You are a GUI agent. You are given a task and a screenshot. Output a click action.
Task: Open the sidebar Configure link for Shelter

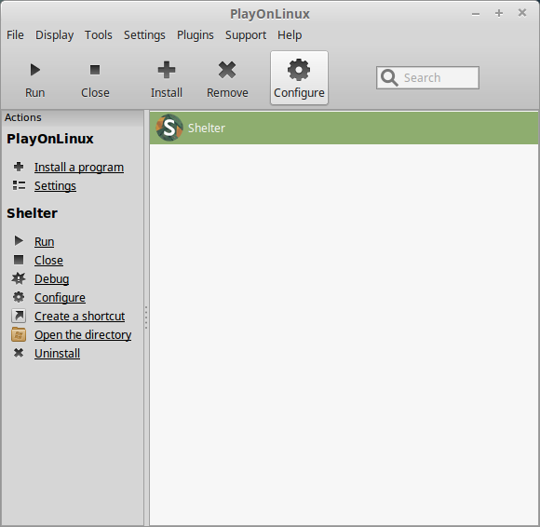(x=60, y=298)
